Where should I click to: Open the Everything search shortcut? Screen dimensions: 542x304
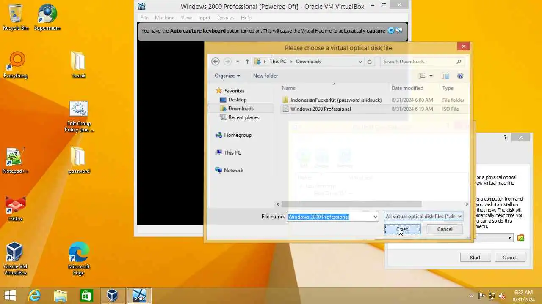click(x=16, y=65)
